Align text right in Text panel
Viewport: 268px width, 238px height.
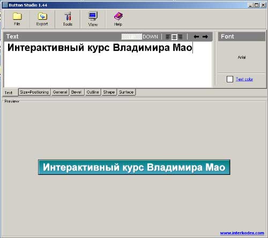pos(180,37)
